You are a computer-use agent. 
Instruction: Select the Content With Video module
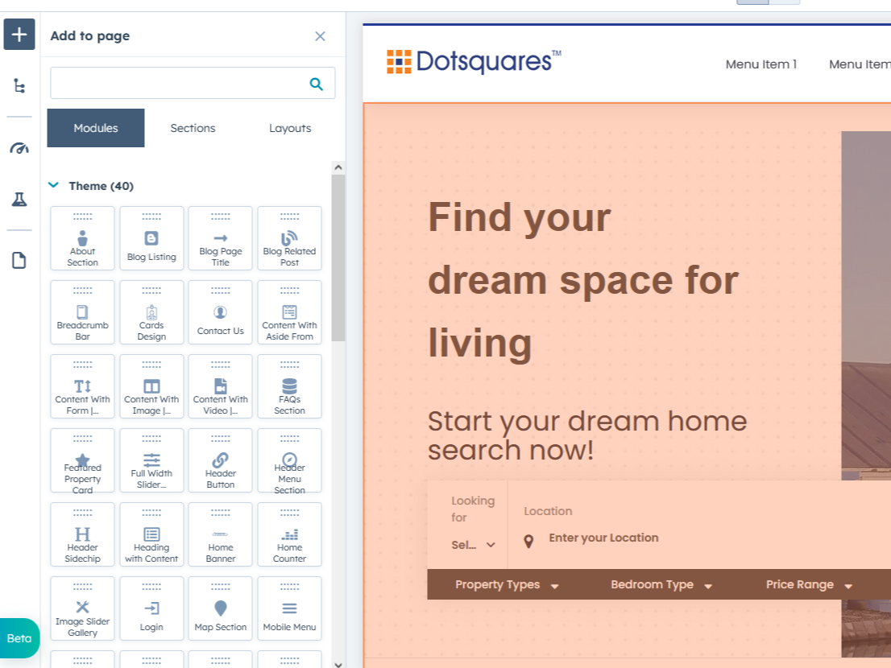click(x=221, y=386)
